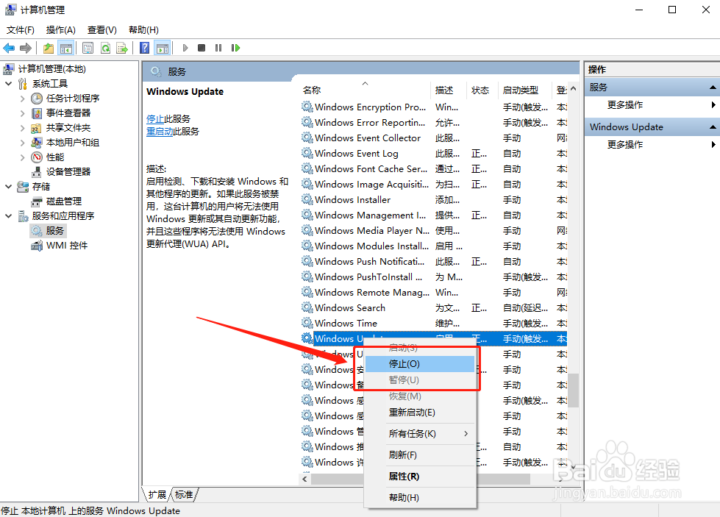Click the Restart service toolbar icon
Viewport: 720px width, 517px height.
pos(235,48)
